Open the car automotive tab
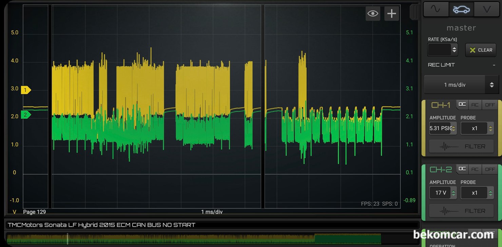Viewport: 502px width, 247px height. [x=461, y=9]
